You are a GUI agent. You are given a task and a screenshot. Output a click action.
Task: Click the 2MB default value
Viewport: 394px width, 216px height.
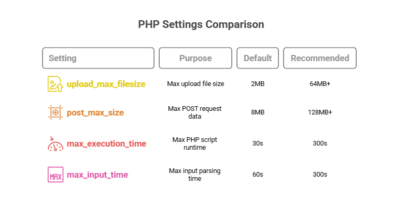pyautogui.click(x=258, y=84)
